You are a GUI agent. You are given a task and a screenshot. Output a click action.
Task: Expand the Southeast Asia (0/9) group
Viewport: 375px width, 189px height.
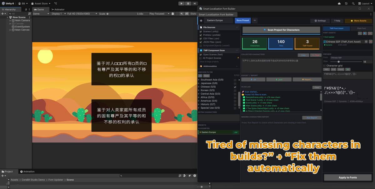click(x=199, y=80)
